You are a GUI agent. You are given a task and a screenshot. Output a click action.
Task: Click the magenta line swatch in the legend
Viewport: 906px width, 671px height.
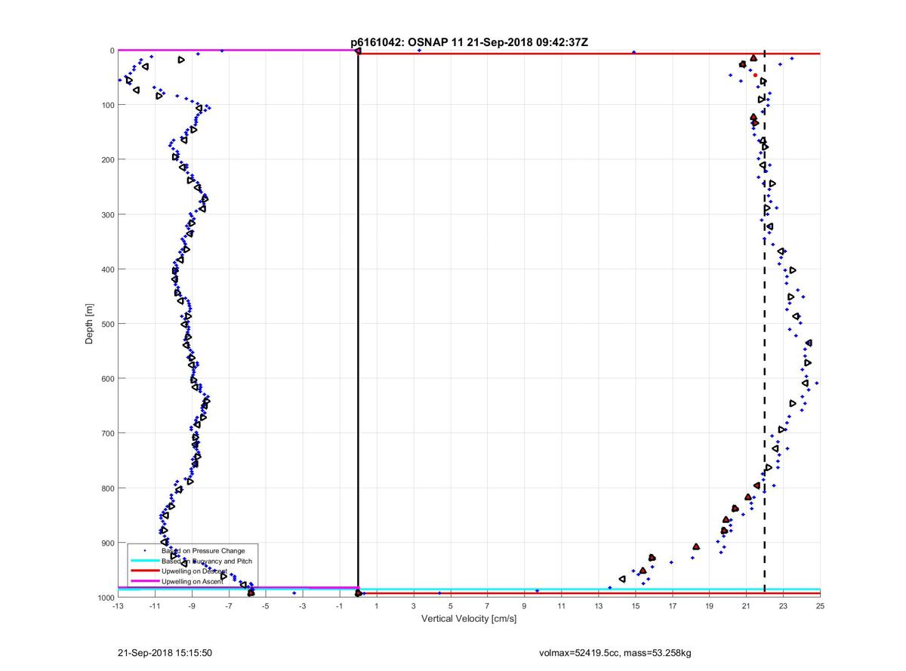(144, 581)
